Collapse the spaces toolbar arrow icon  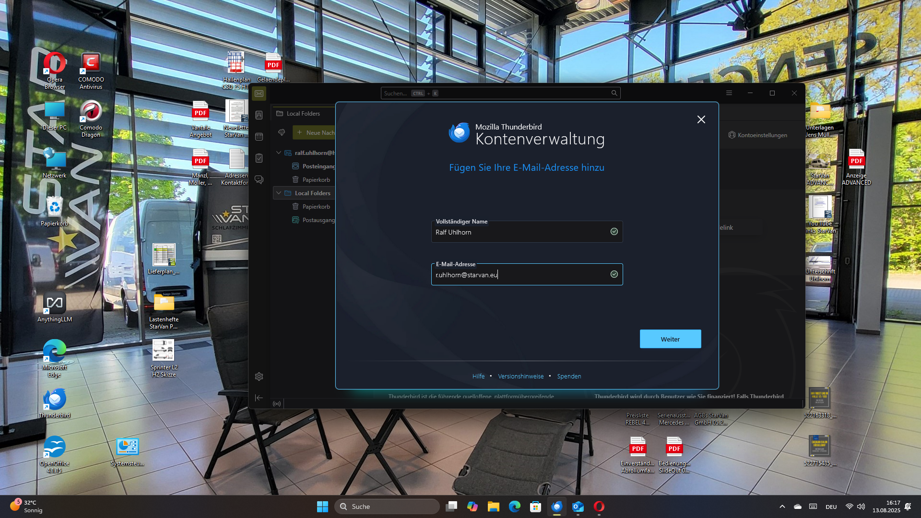point(259,398)
